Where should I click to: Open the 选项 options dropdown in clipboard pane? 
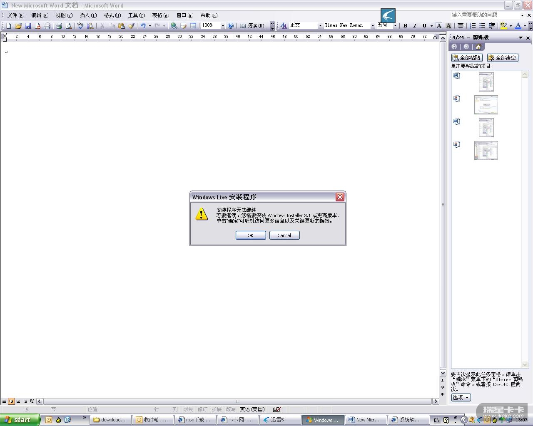tap(461, 398)
